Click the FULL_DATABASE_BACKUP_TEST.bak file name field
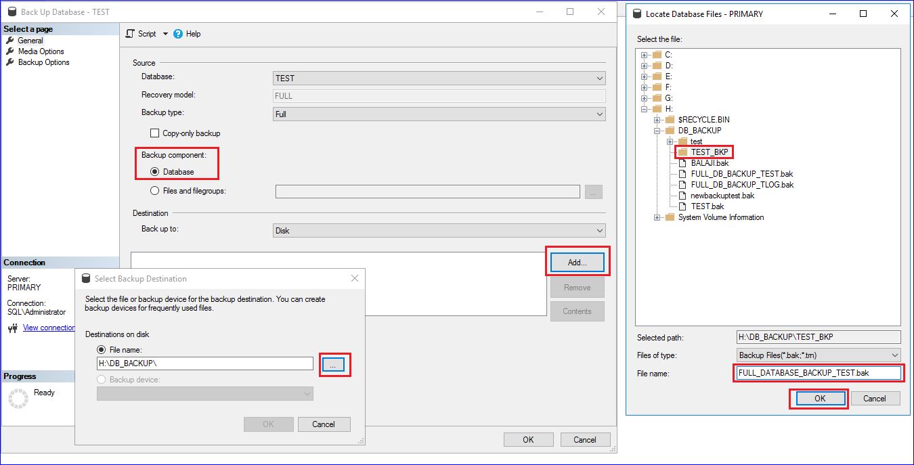The width and height of the screenshot is (914, 465). coord(817,373)
